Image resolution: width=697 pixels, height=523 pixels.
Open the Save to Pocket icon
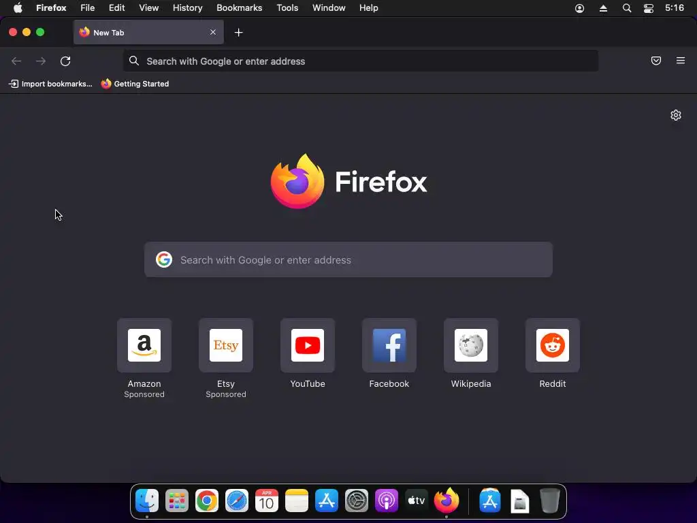[656, 61]
